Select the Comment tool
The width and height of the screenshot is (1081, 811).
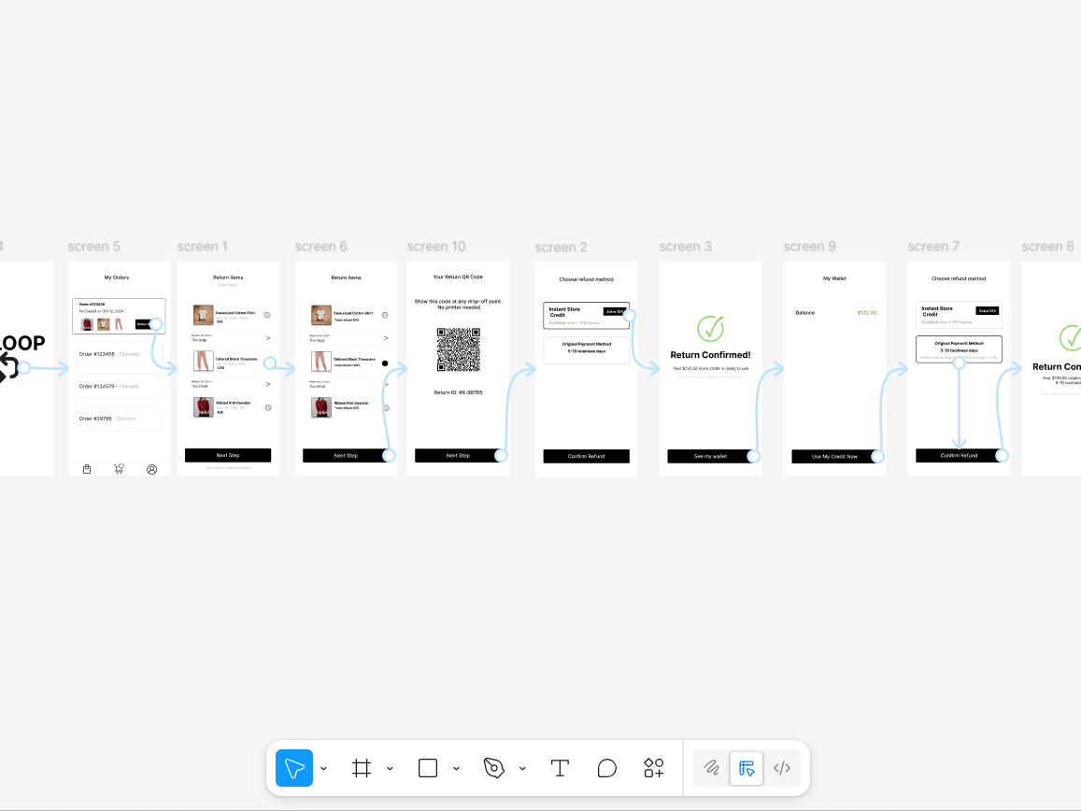pos(606,768)
